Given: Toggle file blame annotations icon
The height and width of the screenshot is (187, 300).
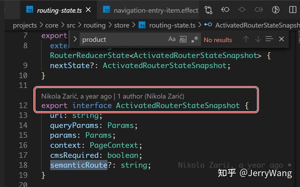Looking at the screenshot, I should point(276,10).
